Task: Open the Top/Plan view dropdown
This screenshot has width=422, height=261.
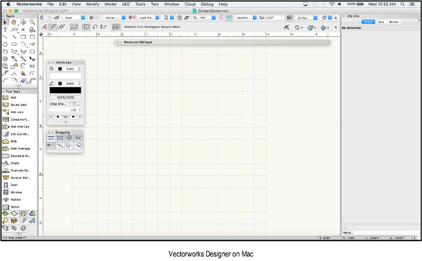Action: pyautogui.click(x=245, y=17)
